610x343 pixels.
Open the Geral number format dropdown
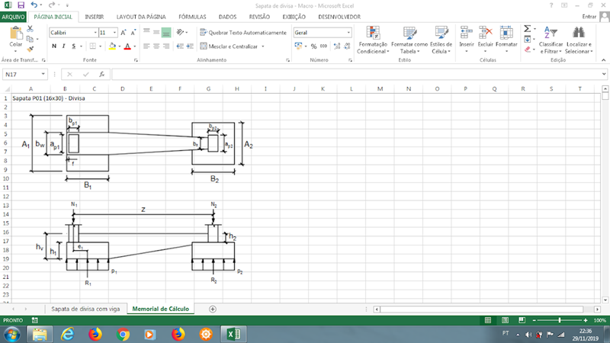349,33
